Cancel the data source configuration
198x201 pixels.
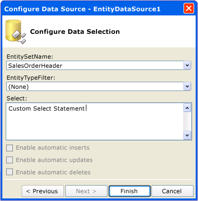pos(172,191)
